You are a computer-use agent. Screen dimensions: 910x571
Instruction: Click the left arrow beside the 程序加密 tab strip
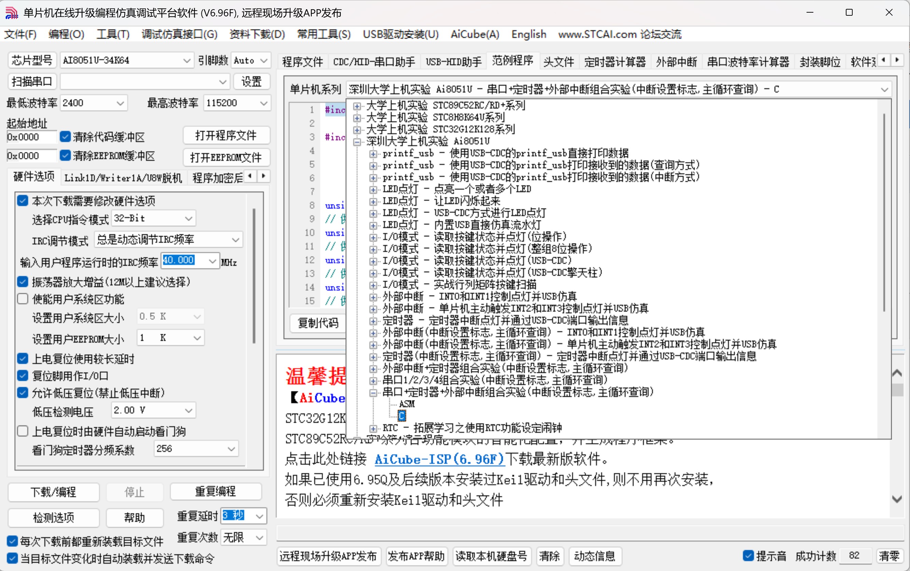[250, 176]
